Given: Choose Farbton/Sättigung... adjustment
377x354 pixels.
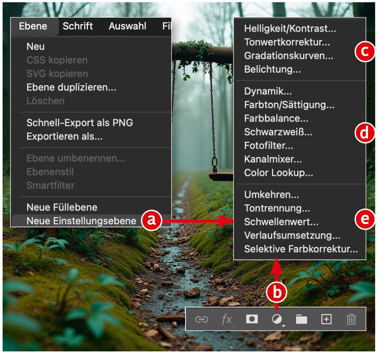Looking at the screenshot, I should pos(289,105).
